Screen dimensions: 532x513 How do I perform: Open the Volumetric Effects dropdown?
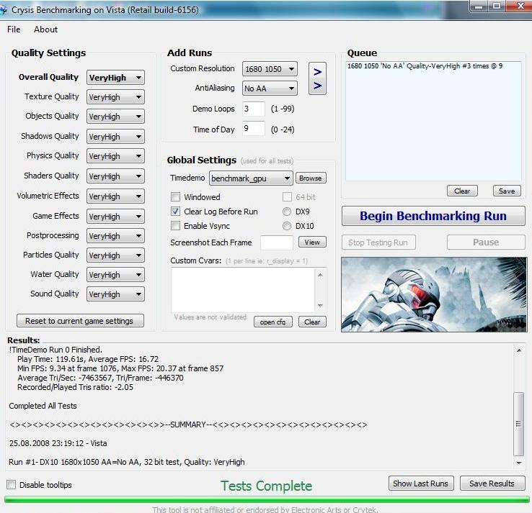point(115,196)
